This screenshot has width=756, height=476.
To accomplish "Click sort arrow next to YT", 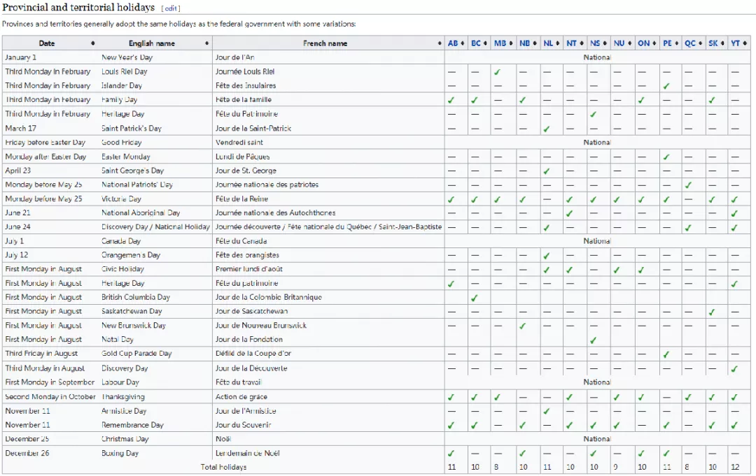I will 745,43.
